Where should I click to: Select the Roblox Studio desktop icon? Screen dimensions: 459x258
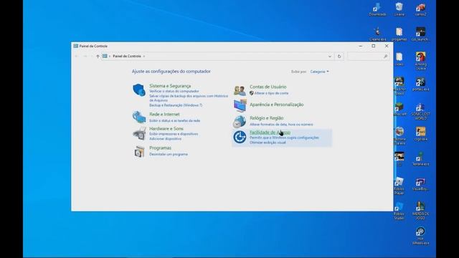coord(399,211)
